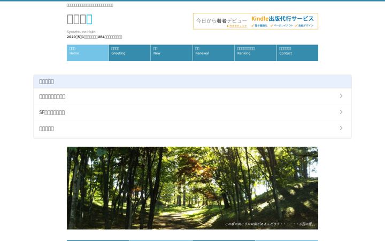
Task: Open the Contact navigation tab
Action: (298, 53)
